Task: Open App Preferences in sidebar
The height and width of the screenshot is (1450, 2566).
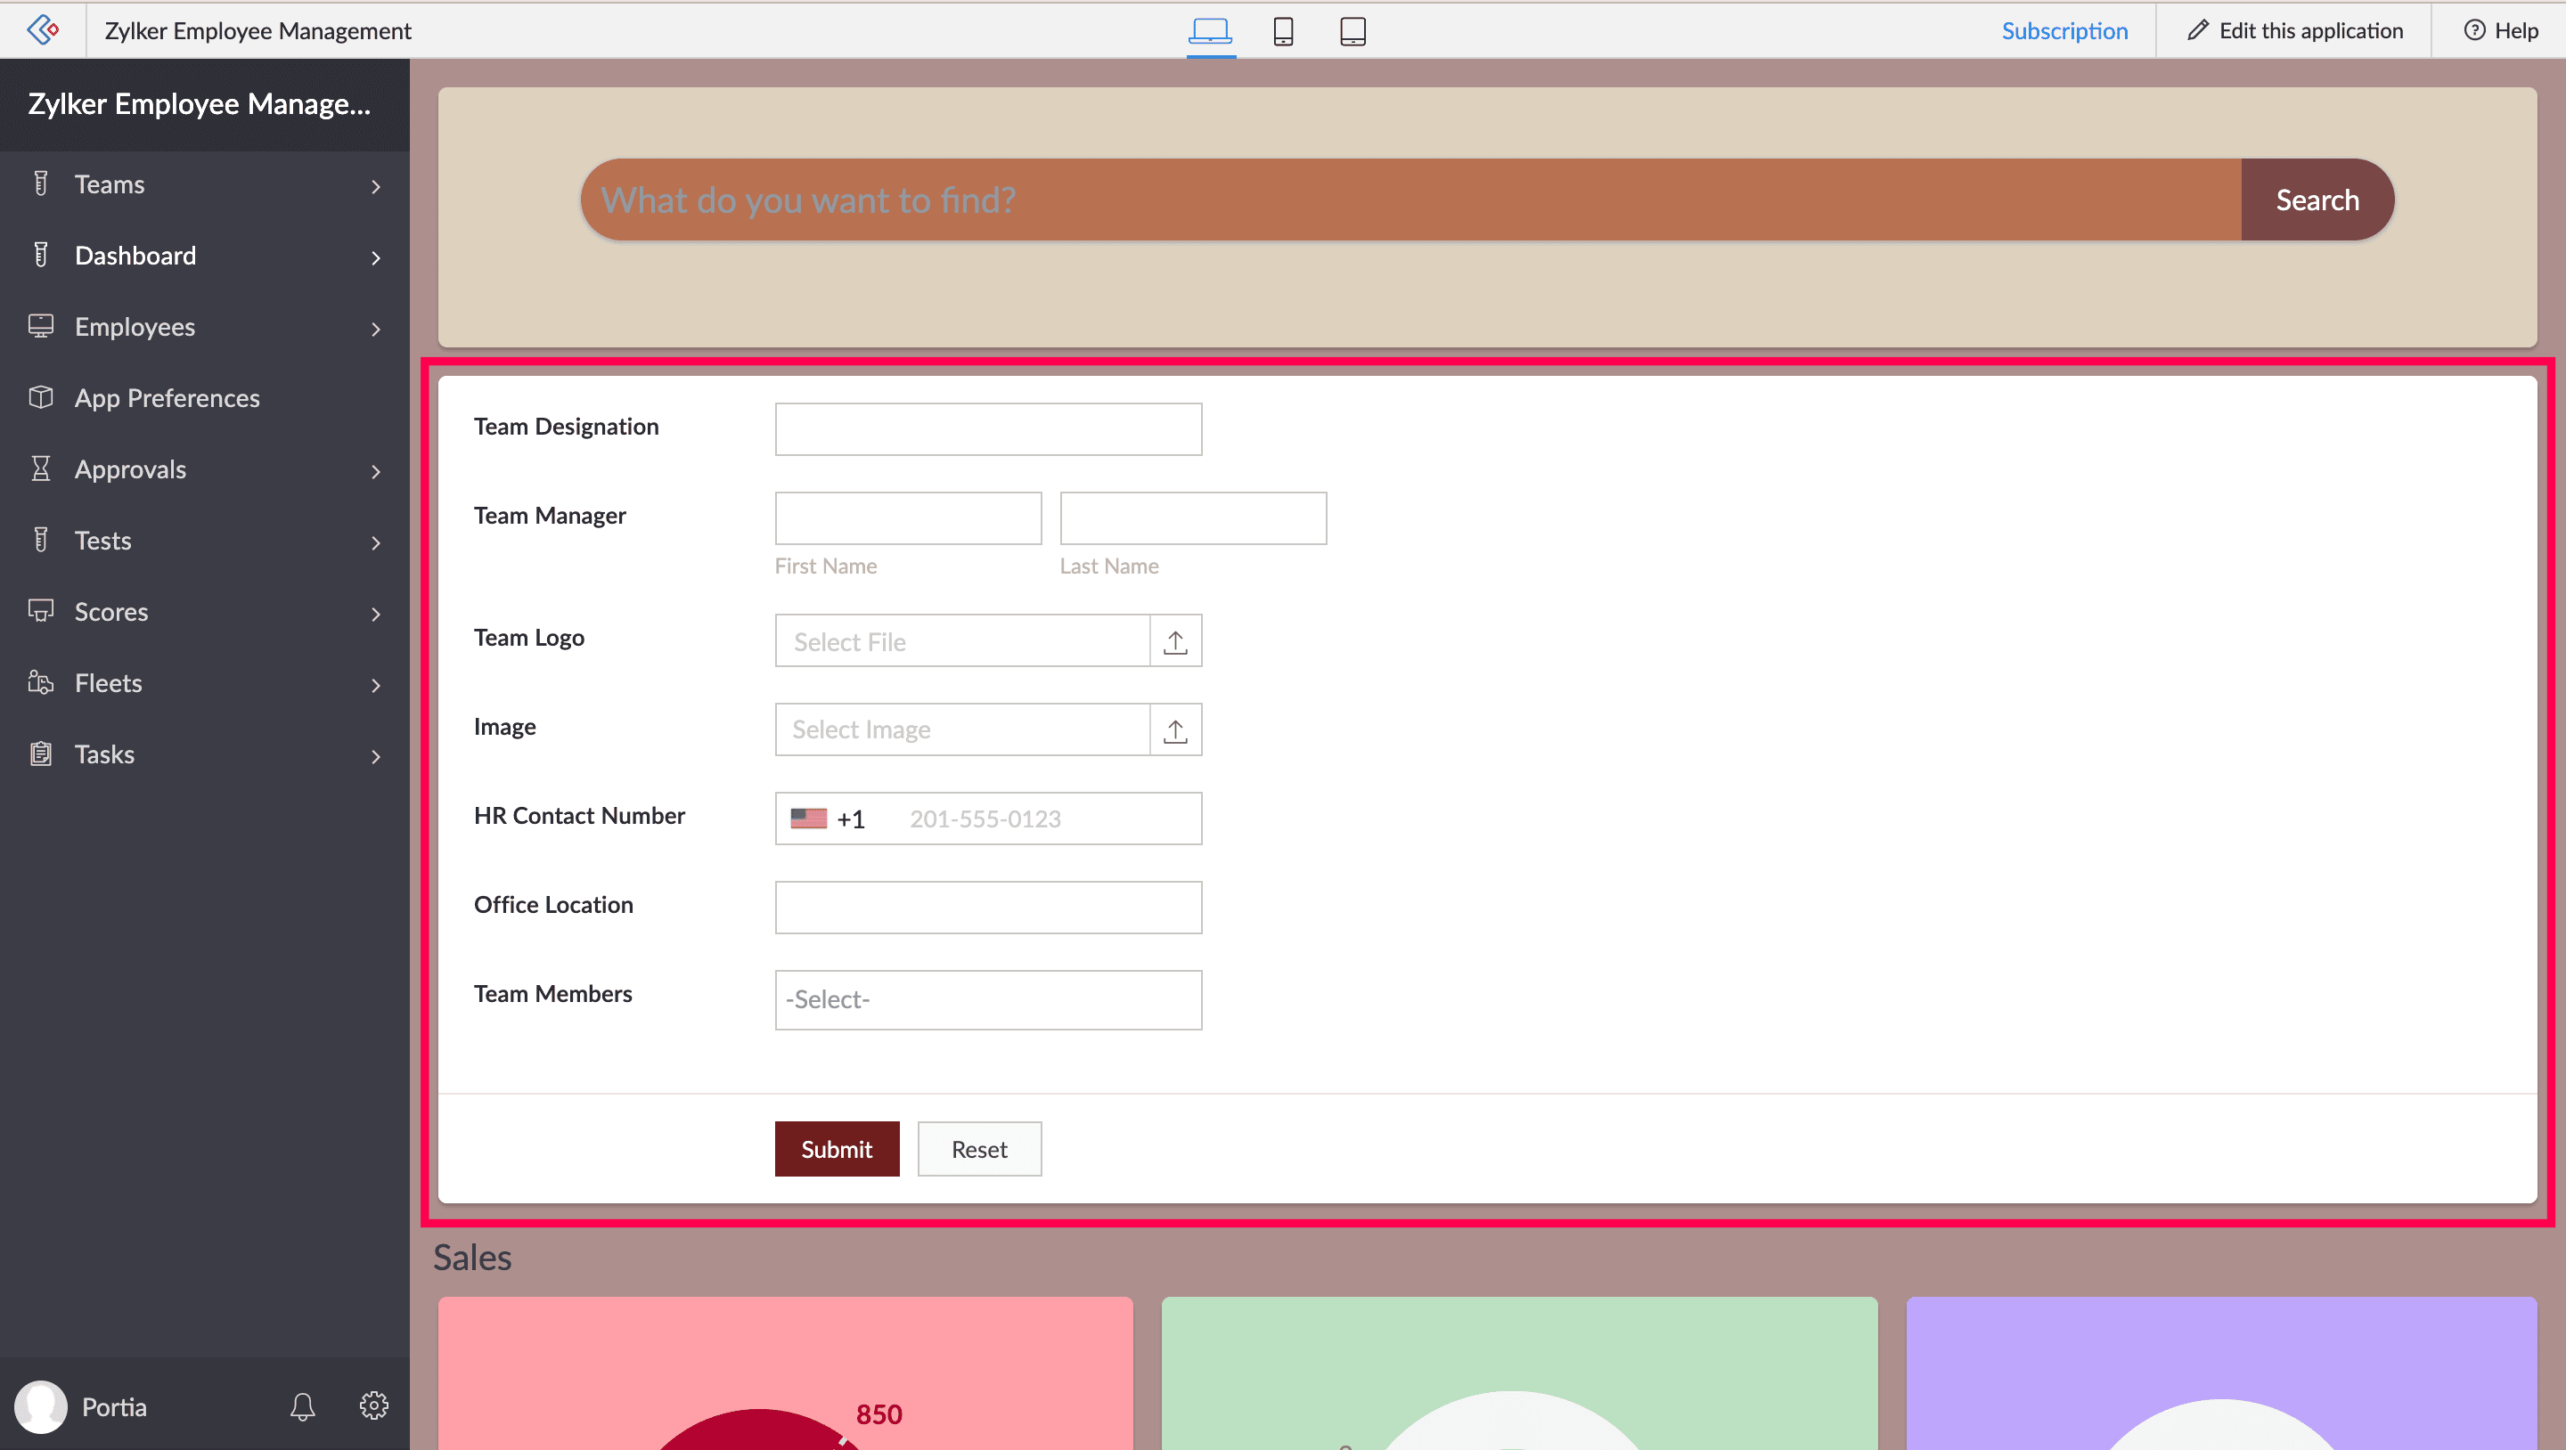Action: [x=168, y=398]
